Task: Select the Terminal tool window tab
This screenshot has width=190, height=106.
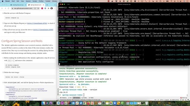Action: pyautogui.click(x=77, y=98)
